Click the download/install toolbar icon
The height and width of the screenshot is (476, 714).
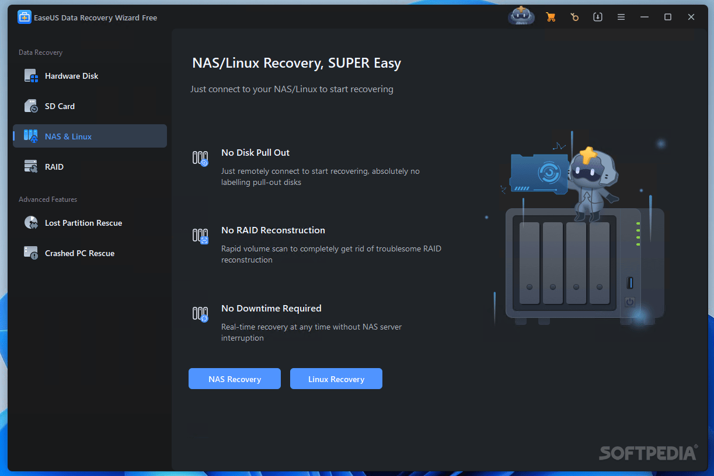pyautogui.click(x=598, y=17)
